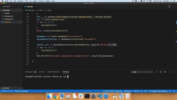Click Ln 30, Col 69 cursor position
The image size is (177, 100).
coord(112,91)
